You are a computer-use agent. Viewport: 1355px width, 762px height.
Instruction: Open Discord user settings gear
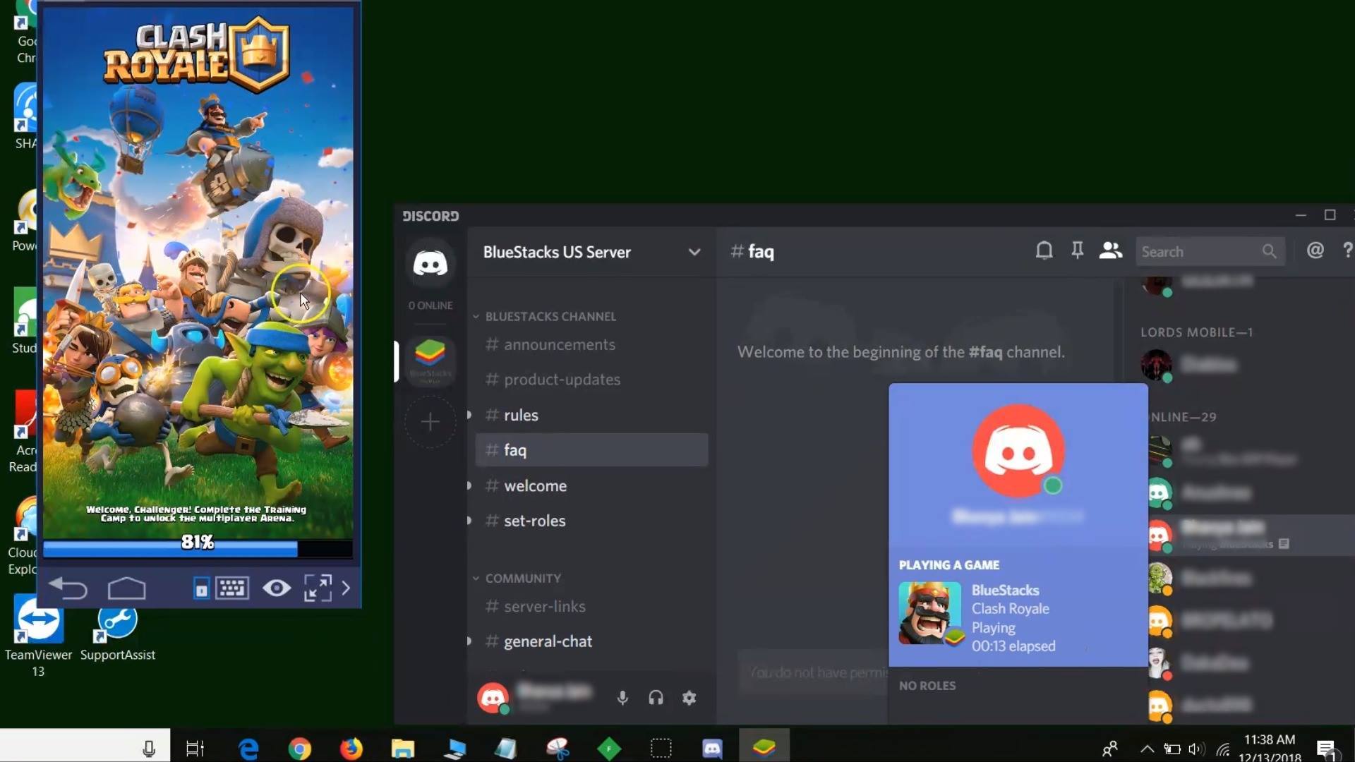point(689,698)
